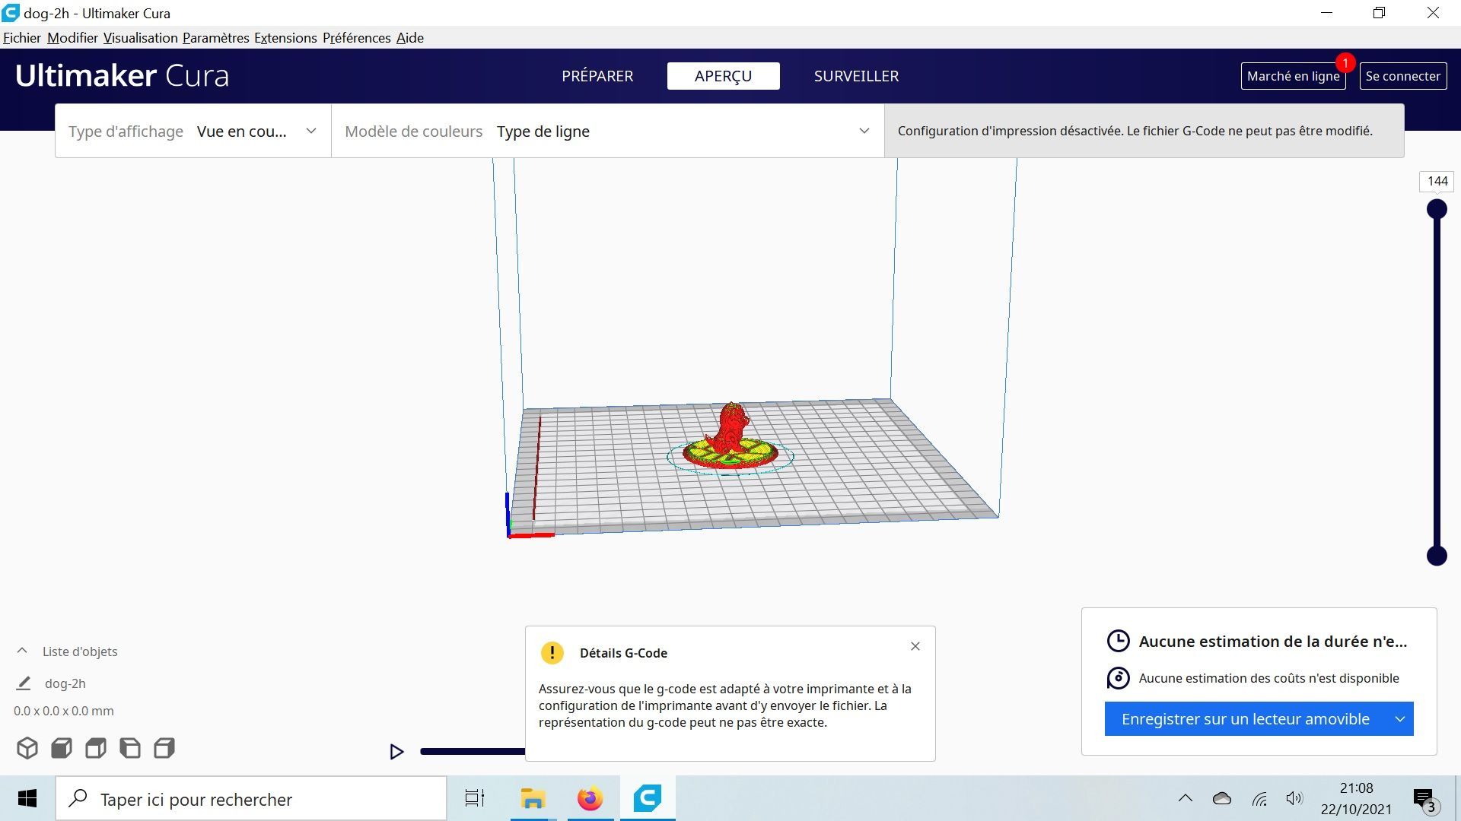Select dog-2h in the object list
1461x821 pixels.
[65, 683]
